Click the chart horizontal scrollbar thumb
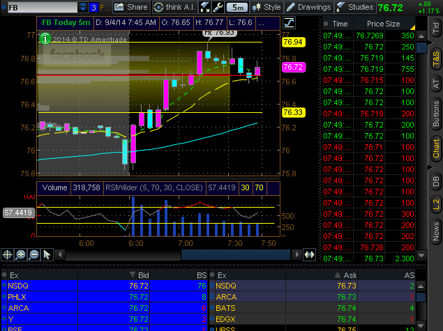This screenshot has height=331, width=443. pos(236,254)
